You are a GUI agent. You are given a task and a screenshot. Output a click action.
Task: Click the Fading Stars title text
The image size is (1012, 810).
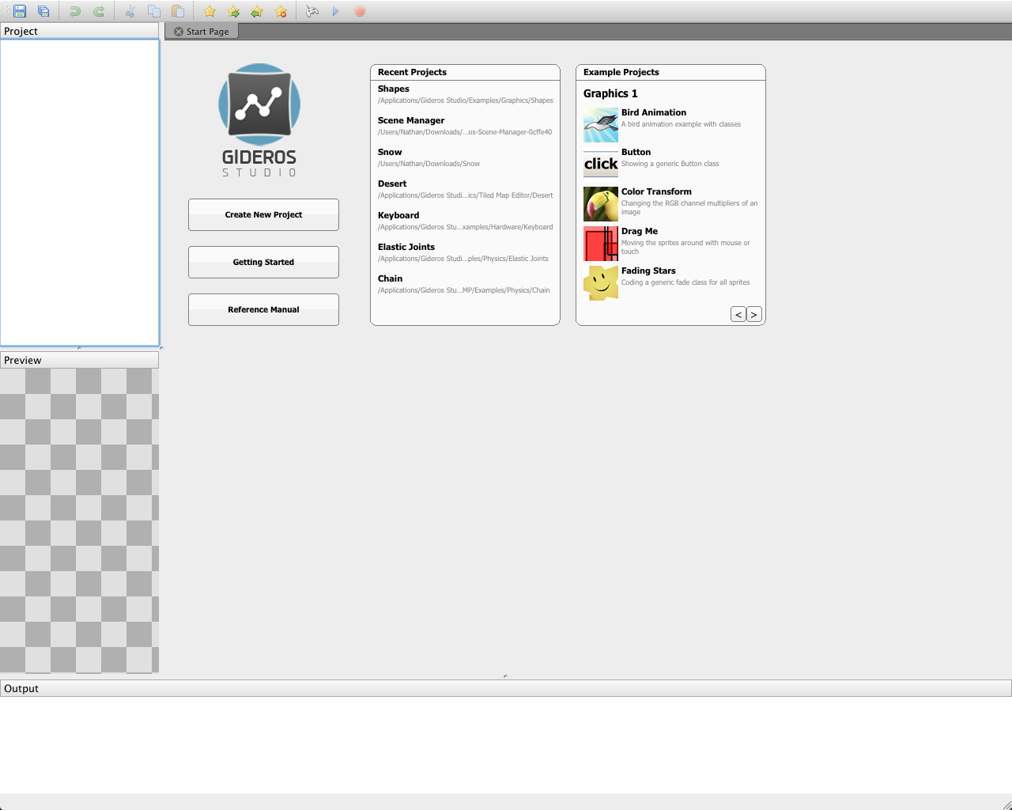(x=648, y=271)
